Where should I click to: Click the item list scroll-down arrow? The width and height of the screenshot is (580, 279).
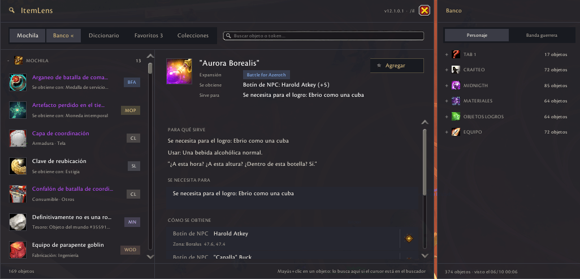click(150, 256)
